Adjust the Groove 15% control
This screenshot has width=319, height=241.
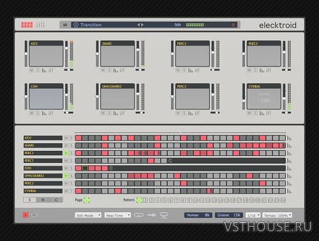click(228, 215)
